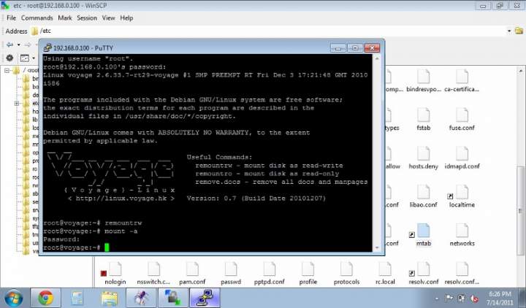The image size is (526, 308).
Task: Switch to PuTTY taskbar button
Action: point(205,298)
